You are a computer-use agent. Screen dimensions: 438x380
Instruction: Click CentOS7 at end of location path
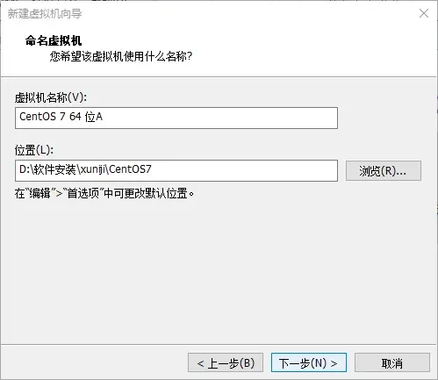130,169
